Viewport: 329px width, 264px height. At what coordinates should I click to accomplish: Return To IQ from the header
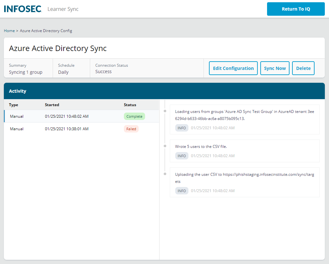[295, 9]
